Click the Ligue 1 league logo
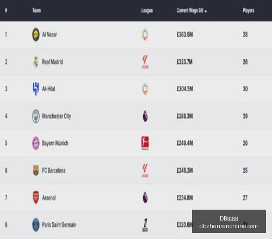This screenshot has height=239, width=272. [145, 225]
